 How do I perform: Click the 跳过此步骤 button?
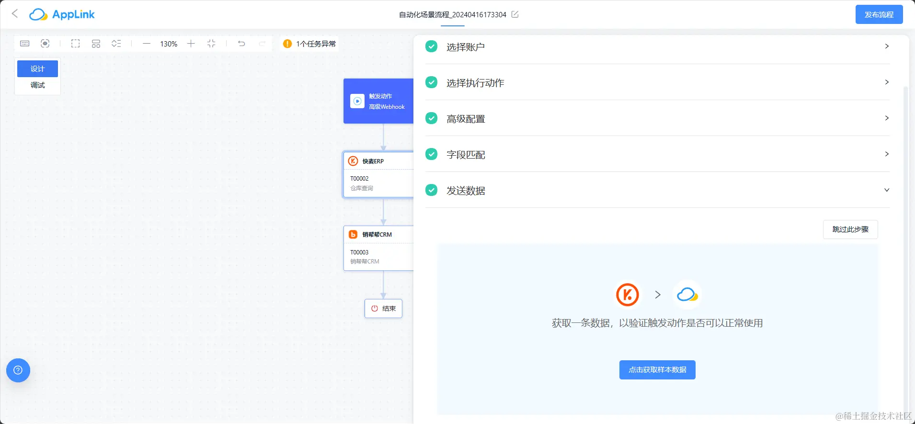pos(850,229)
